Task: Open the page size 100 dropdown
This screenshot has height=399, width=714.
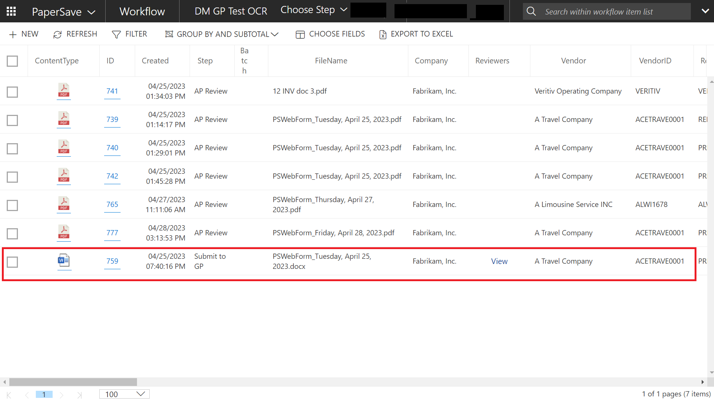Action: coord(124,394)
